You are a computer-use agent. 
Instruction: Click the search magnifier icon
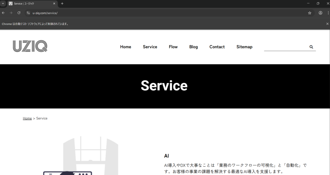click(311, 47)
